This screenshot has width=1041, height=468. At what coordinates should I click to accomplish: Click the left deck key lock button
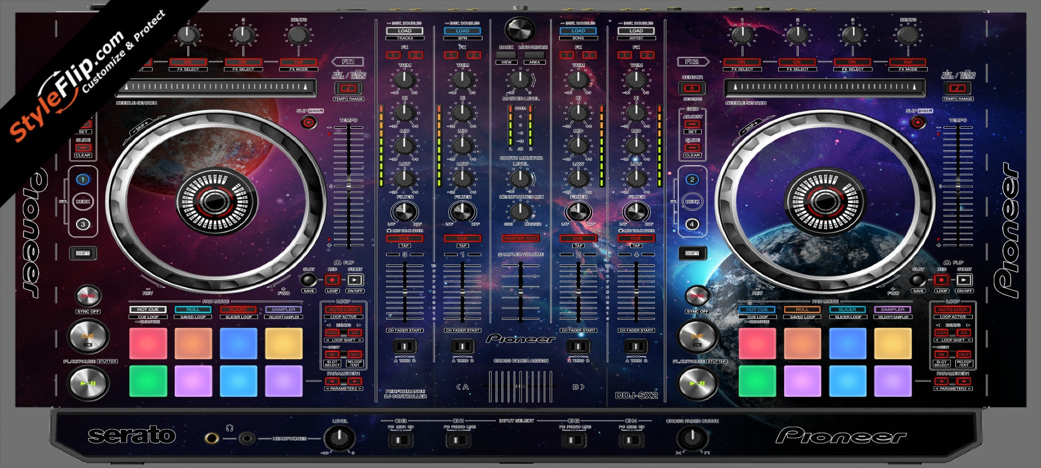(347, 89)
